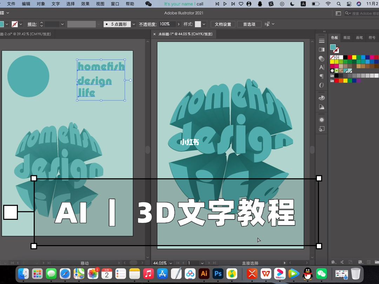Open the OpenType panel icon
The image size is (379, 284).
321,85
